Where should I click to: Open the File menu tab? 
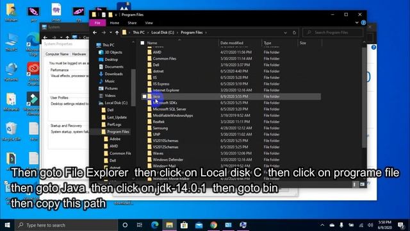pyautogui.click(x=97, y=23)
